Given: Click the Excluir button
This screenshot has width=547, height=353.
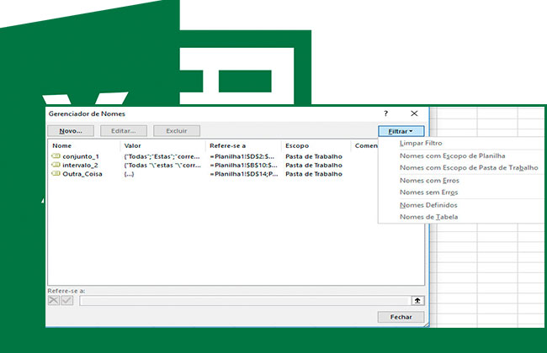Looking at the screenshot, I should coord(177,131).
